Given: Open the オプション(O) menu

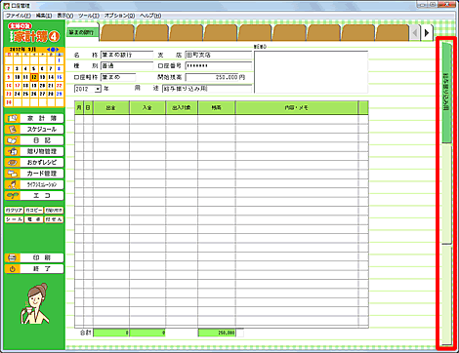Looking at the screenshot, I should tap(119, 16).
